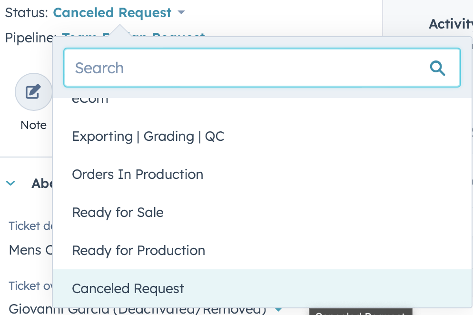The width and height of the screenshot is (473, 315).
Task: Collapse the About section chevron
Action: click(11, 183)
